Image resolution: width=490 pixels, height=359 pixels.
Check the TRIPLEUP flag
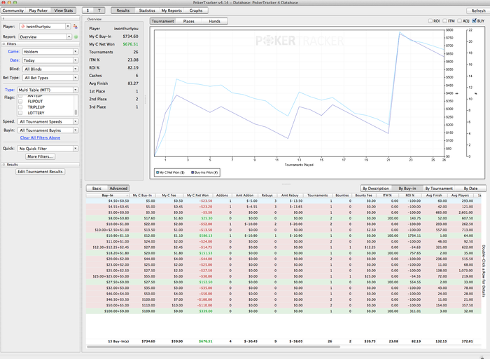(20, 107)
